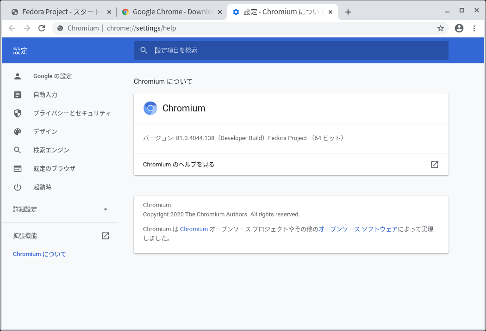The height and width of the screenshot is (331, 486).
Task: Click the 設定 title in the blue header
Action: (20, 51)
